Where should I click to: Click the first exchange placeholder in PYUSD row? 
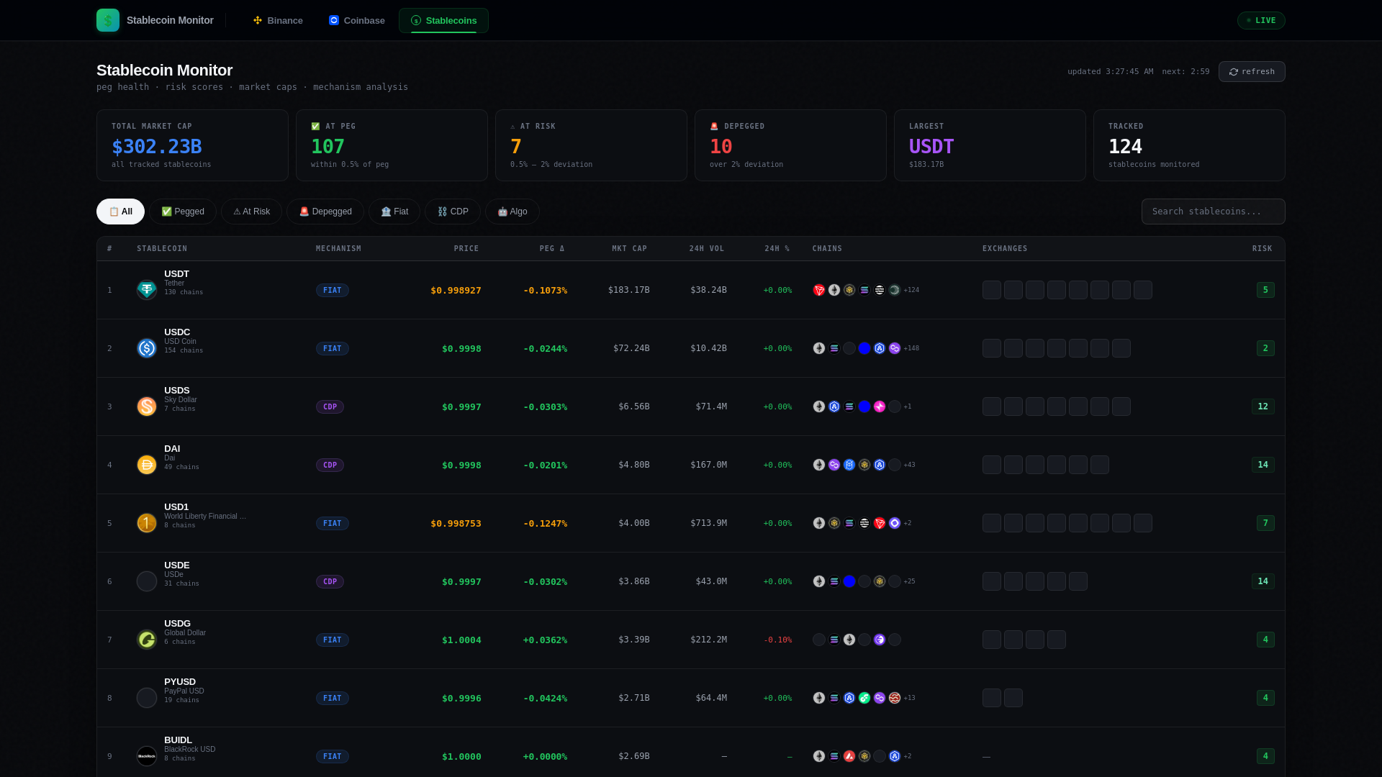pos(992,698)
